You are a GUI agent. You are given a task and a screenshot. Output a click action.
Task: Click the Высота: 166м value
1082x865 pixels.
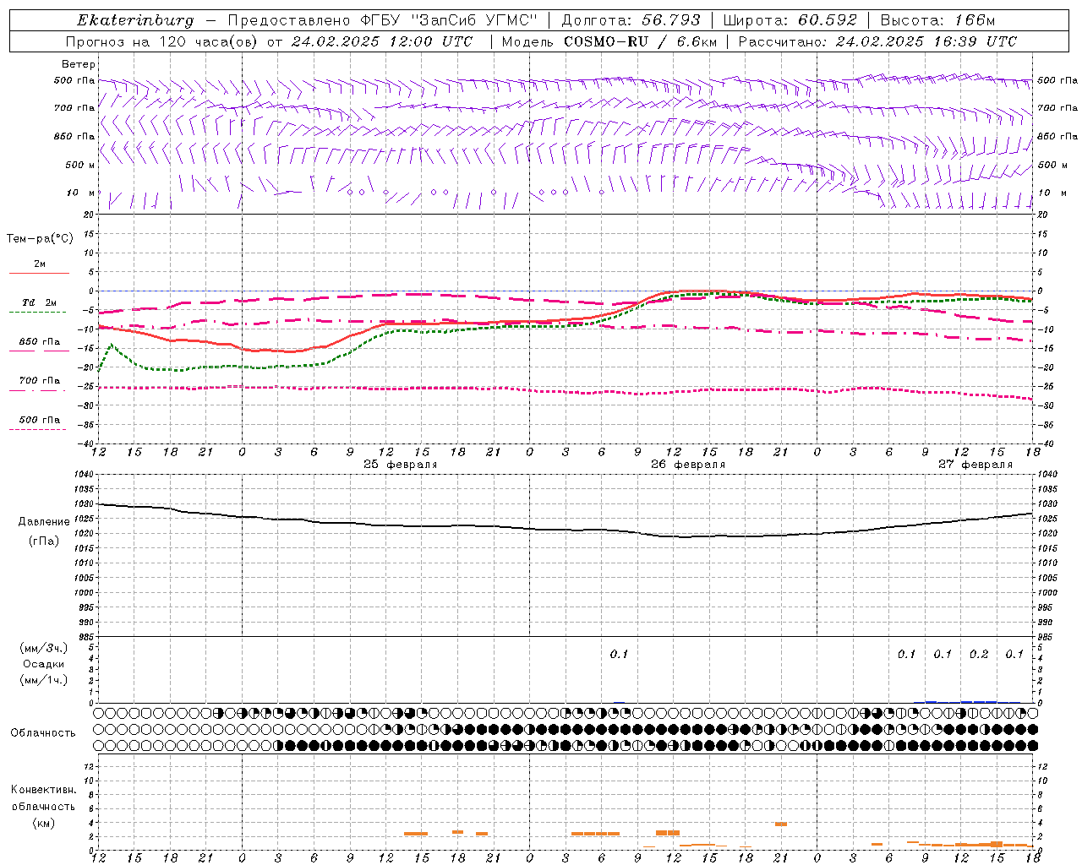937,20
